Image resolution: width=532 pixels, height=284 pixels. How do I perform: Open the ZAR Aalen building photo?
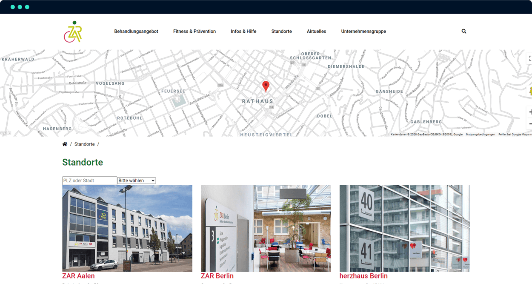127,228
